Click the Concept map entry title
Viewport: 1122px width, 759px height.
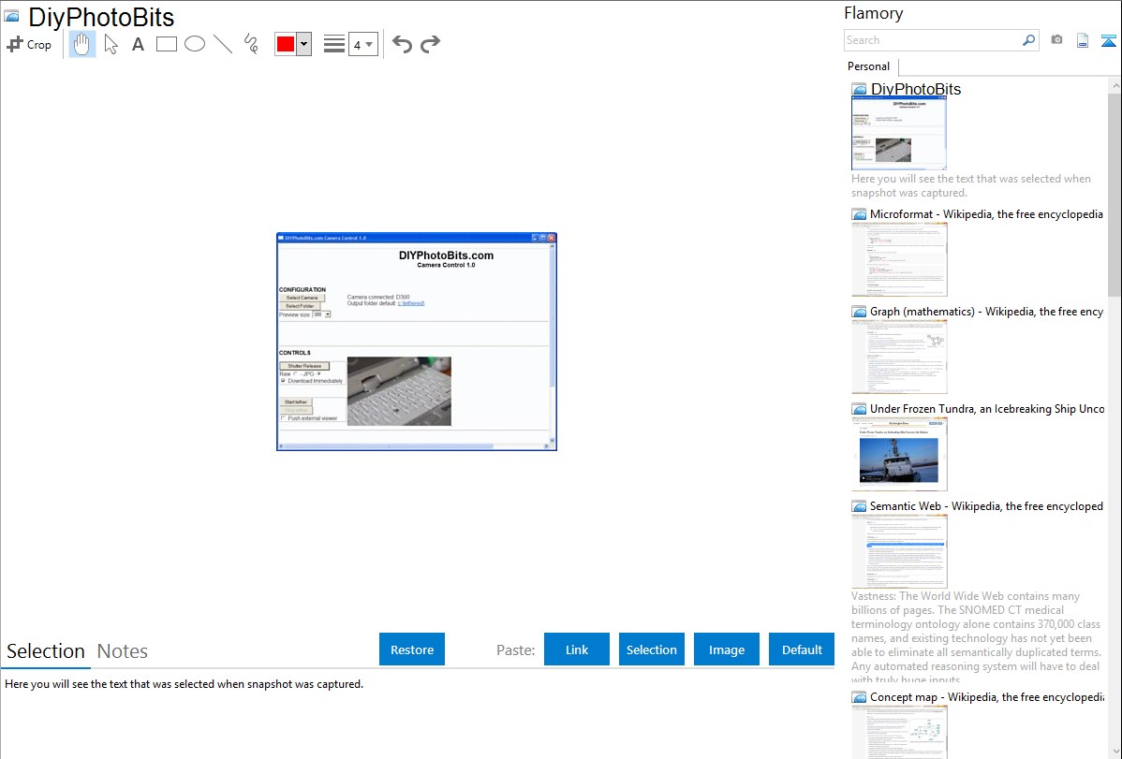[986, 696]
